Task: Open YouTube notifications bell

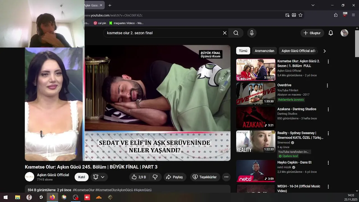Action: tap(331, 33)
